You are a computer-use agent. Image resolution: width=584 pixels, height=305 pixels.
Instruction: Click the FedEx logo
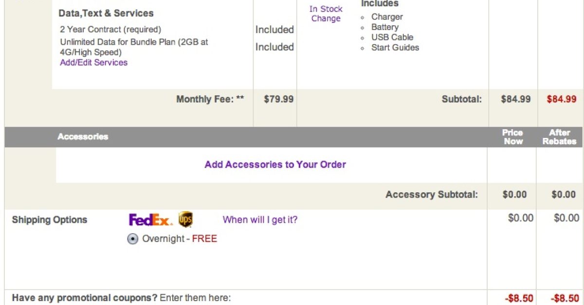[x=150, y=220]
